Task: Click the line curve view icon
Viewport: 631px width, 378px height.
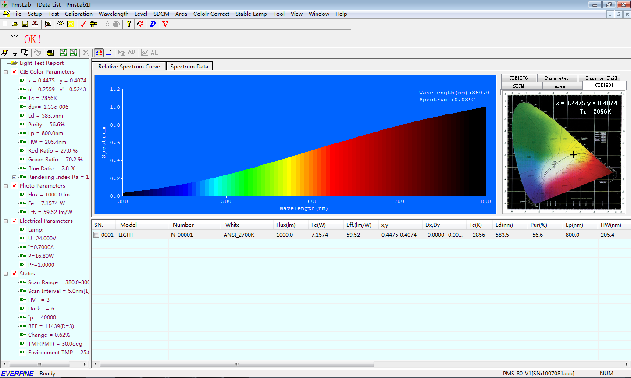Action: click(x=109, y=53)
